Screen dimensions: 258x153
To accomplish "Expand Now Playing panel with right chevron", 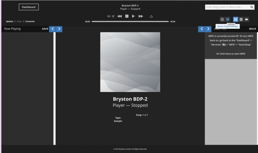I will click(x=59, y=29).
